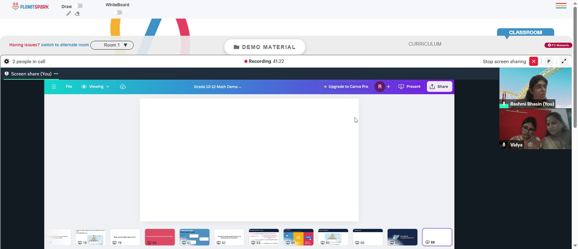Switch to the Classroom tab
578x249 pixels.
pos(525,32)
